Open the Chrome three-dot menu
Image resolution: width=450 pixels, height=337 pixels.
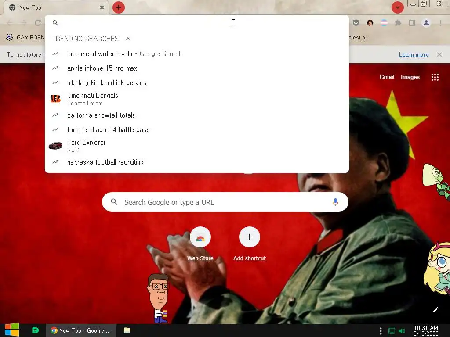(440, 23)
